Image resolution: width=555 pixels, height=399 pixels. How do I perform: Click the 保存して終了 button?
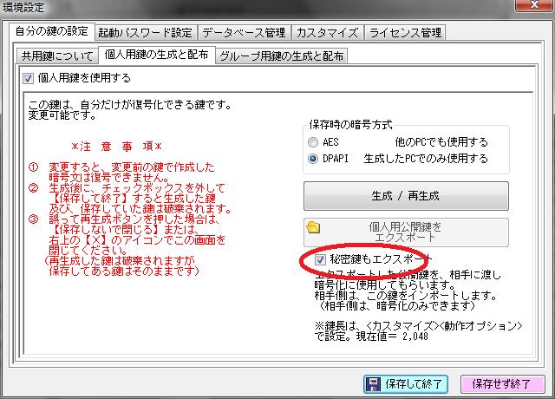coord(406,383)
